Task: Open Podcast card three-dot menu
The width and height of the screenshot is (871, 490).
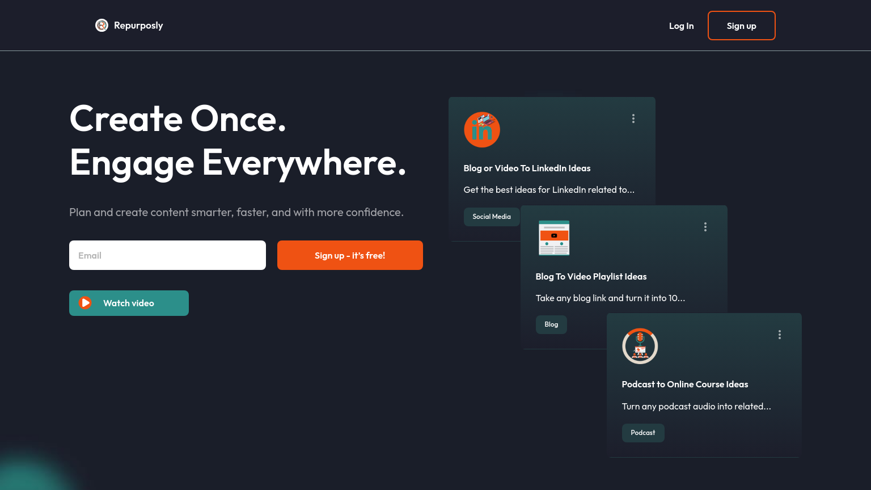Action: [x=779, y=335]
